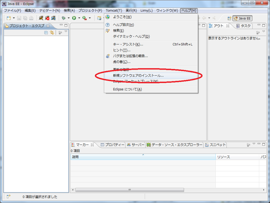The image size is (270, 203).
Task: Select キー・アシスト(K)... menu item
Action: tap(151, 44)
